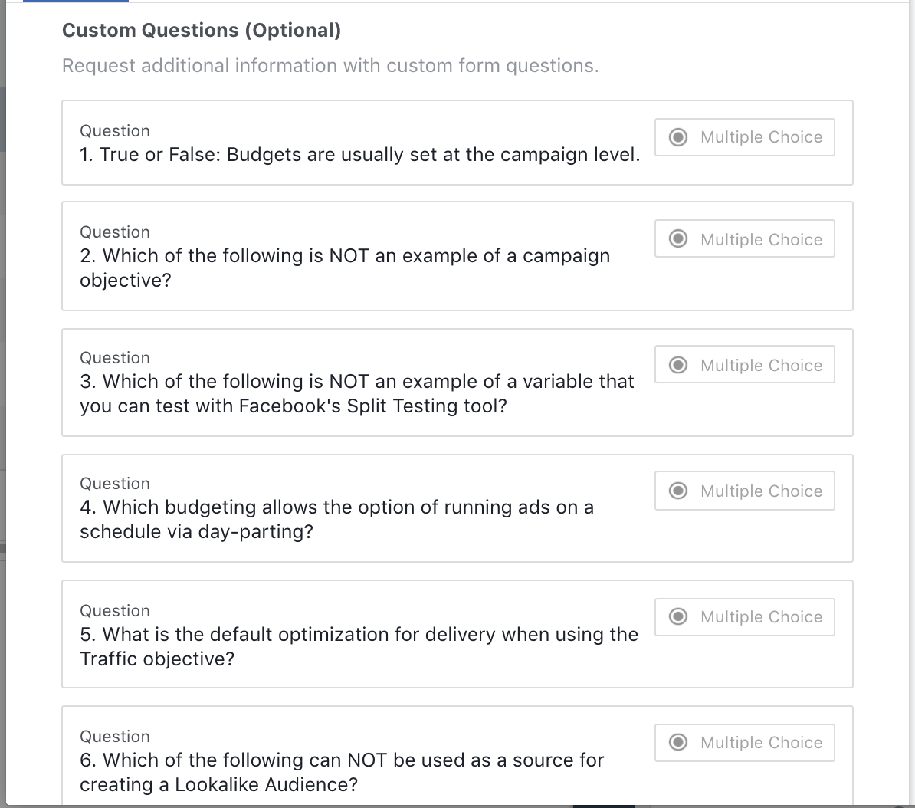Click the 'Custom Questions (Optional)' heading
Screen dimensions: 915x808
coord(202,31)
